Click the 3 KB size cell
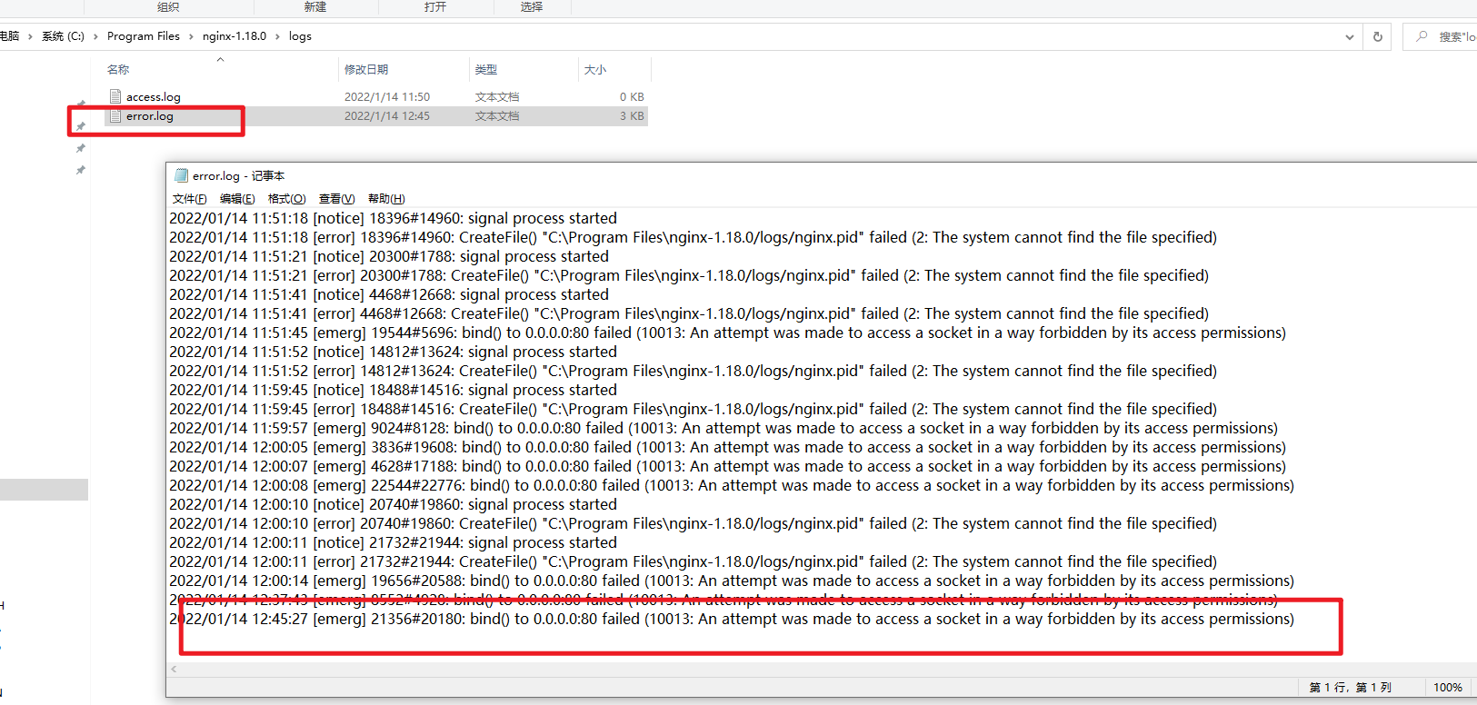The image size is (1477, 705). pyautogui.click(x=632, y=115)
